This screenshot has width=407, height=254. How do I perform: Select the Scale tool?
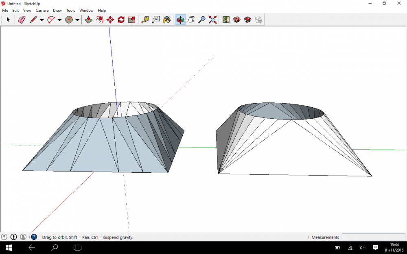[132, 20]
